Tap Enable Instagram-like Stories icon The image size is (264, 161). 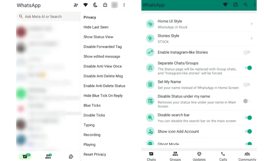(x=150, y=52)
